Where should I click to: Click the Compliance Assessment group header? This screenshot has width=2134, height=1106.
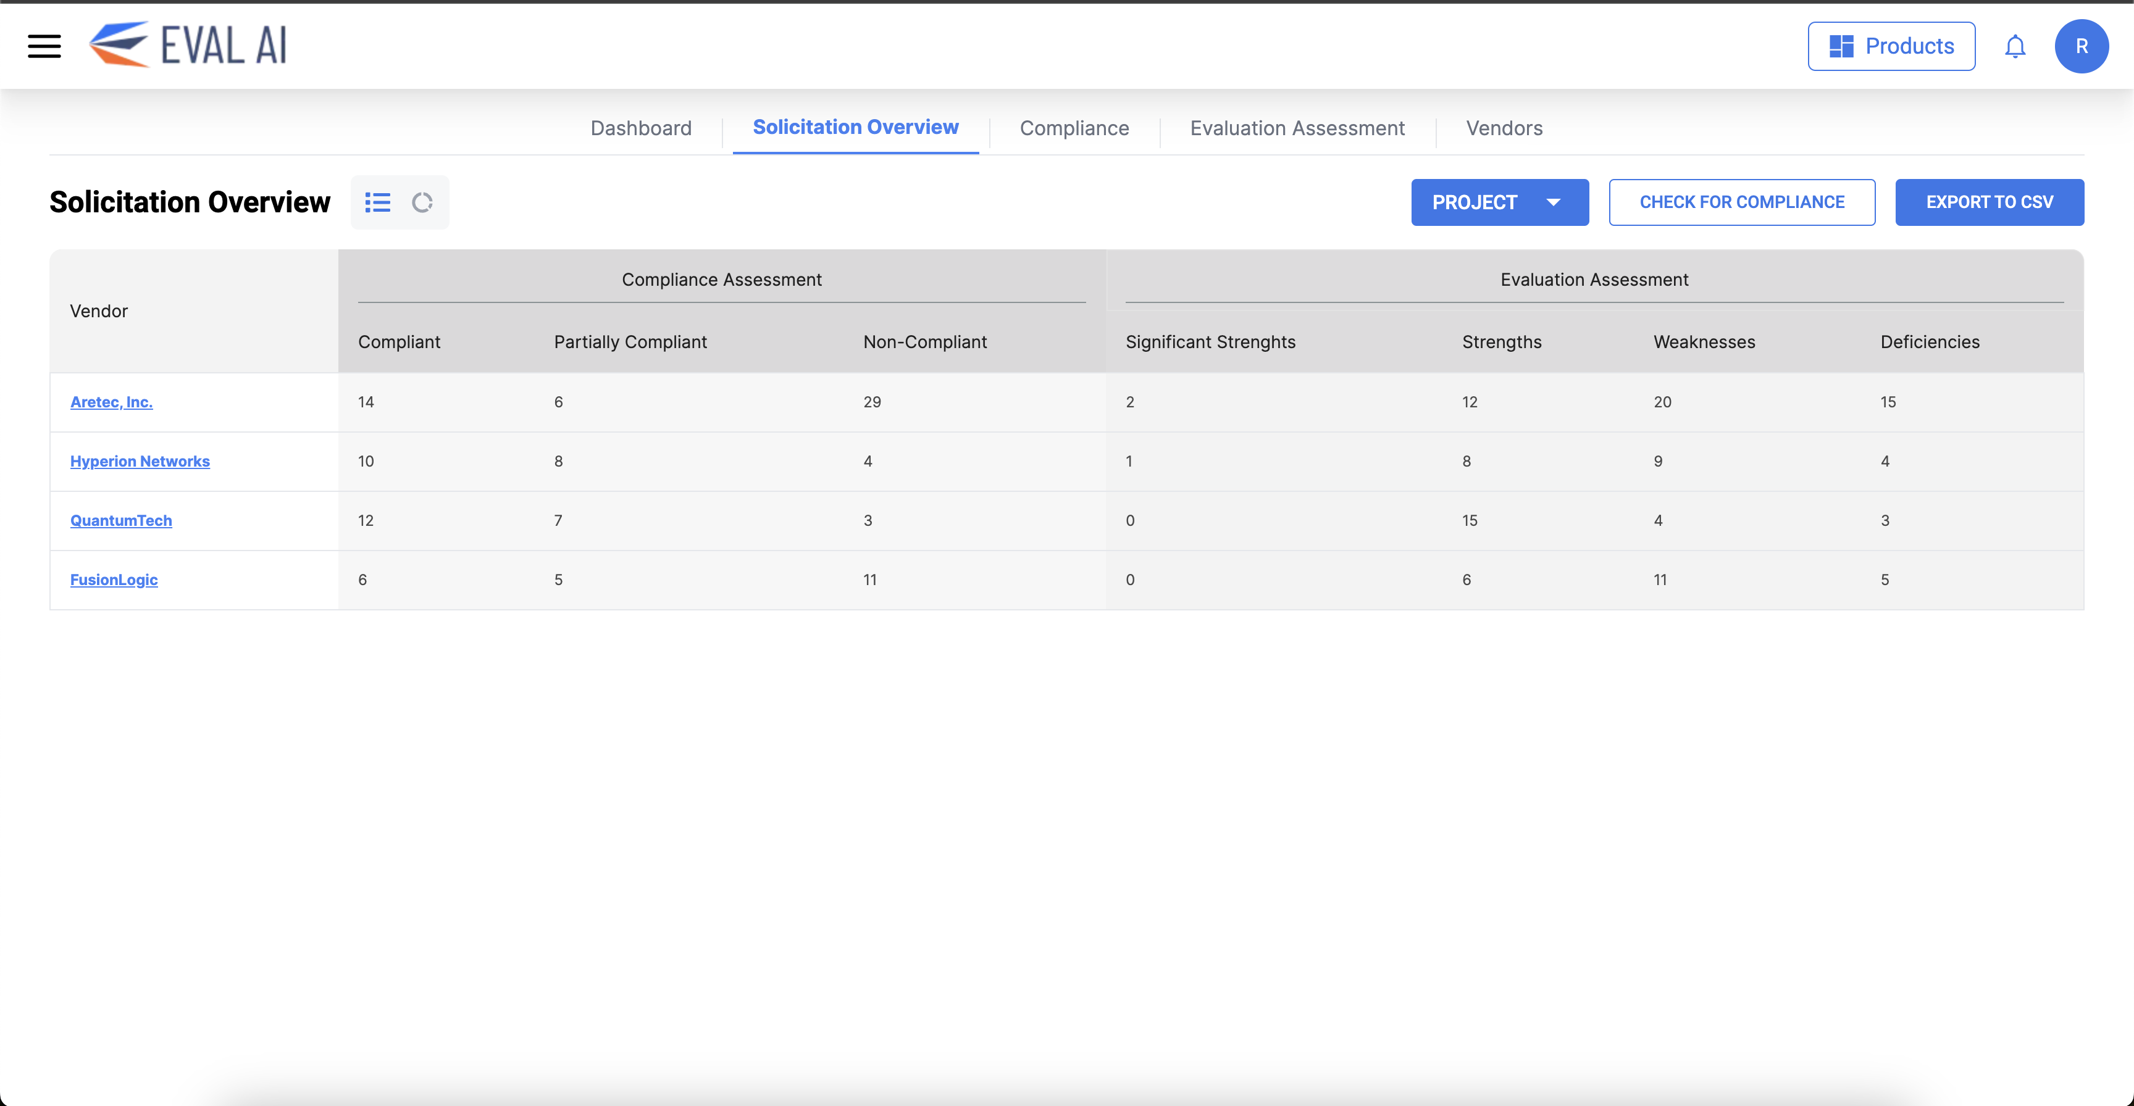(x=722, y=280)
